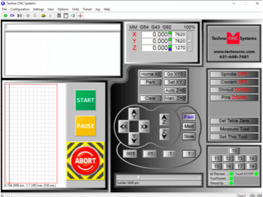Click the Clear button
Viewport: 263px width, 197px height.
(x=151, y=98)
